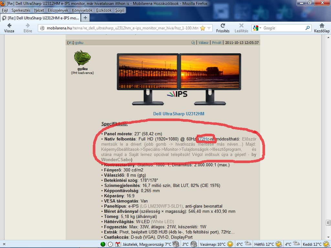
Task: Click the search magnifier icon
Action: [308, 28]
